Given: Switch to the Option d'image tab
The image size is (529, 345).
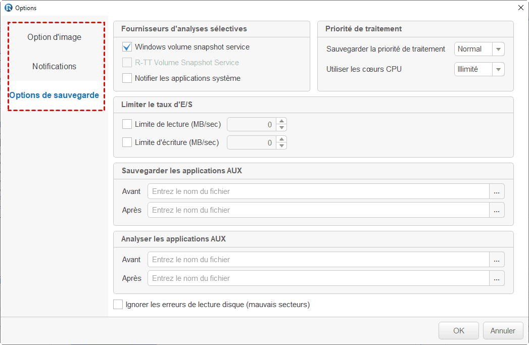Looking at the screenshot, I should 54,37.
